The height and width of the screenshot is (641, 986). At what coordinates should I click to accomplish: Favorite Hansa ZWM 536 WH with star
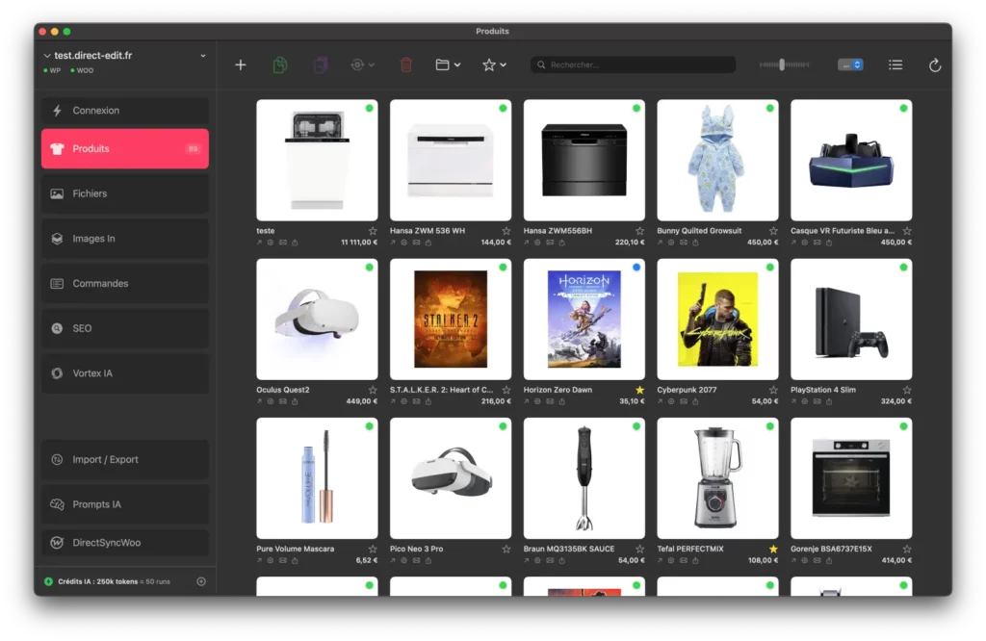(x=506, y=231)
